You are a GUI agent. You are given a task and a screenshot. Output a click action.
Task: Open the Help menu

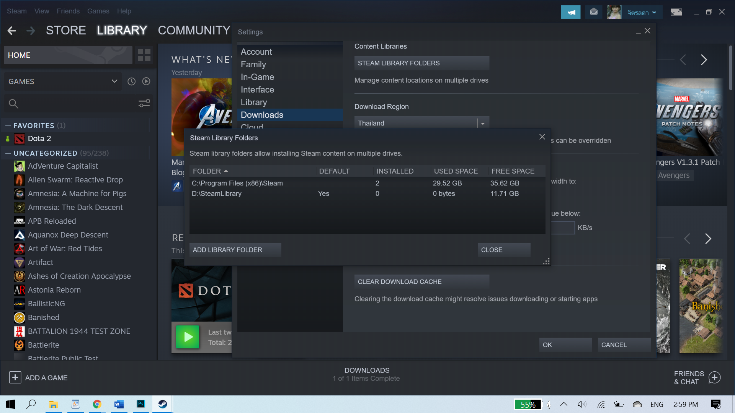click(x=124, y=11)
